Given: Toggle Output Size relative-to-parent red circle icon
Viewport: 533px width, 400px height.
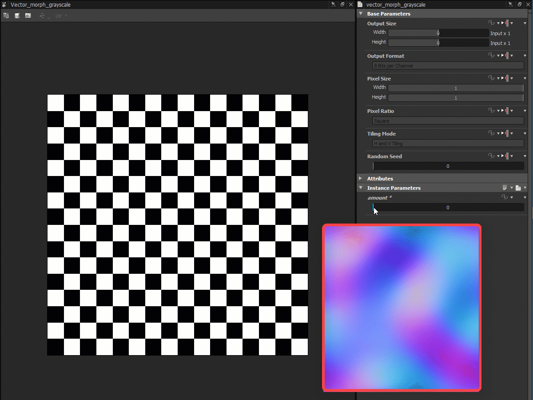Looking at the screenshot, I should tap(507, 23).
